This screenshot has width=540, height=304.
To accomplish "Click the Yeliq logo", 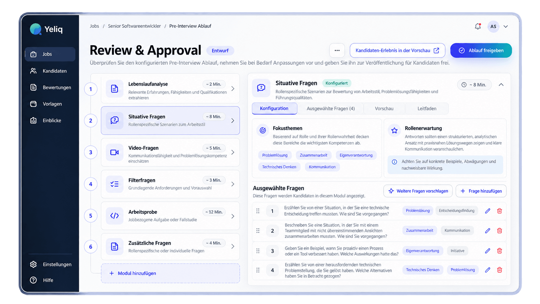I will tap(46, 29).
